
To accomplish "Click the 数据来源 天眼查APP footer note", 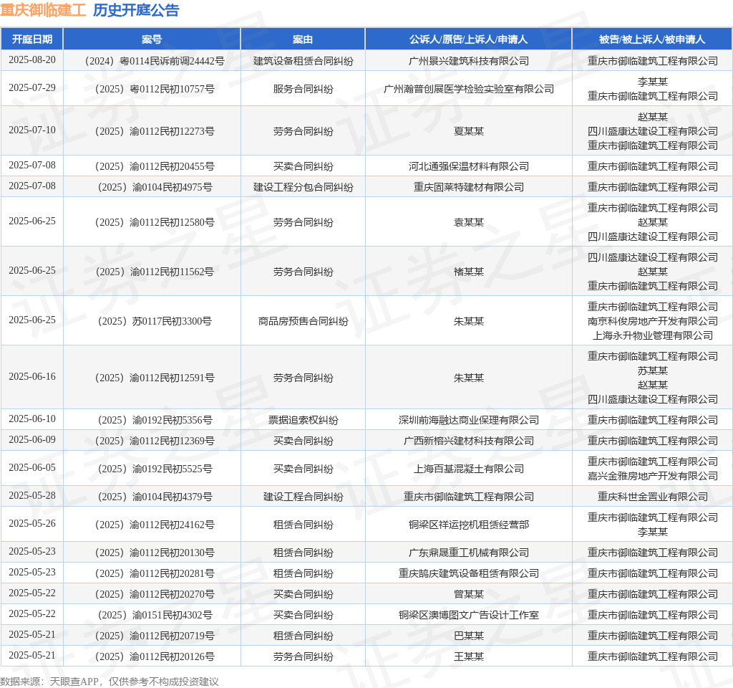I will [x=110, y=682].
